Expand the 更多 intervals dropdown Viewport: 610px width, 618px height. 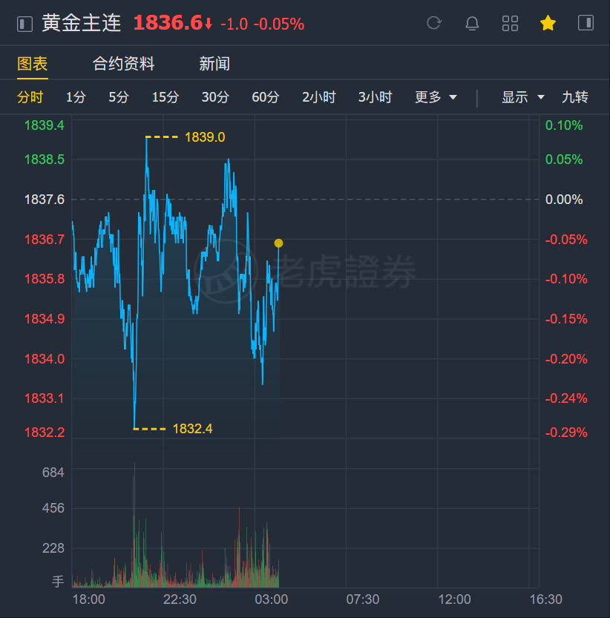[x=436, y=97]
